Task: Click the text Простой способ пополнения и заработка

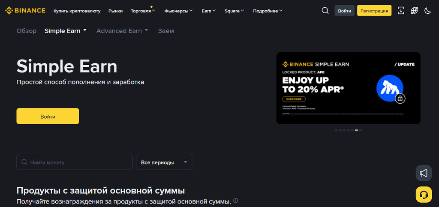Action: click(80, 82)
